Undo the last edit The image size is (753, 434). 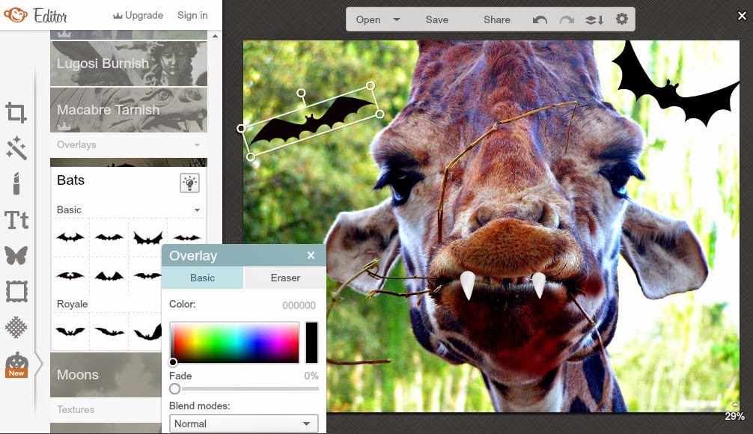click(x=540, y=19)
